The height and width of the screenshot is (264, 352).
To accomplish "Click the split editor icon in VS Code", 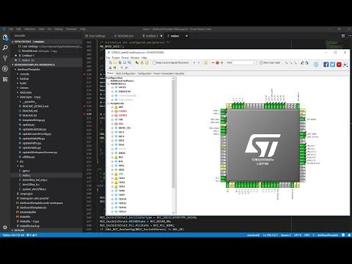I will (x=343, y=36).
